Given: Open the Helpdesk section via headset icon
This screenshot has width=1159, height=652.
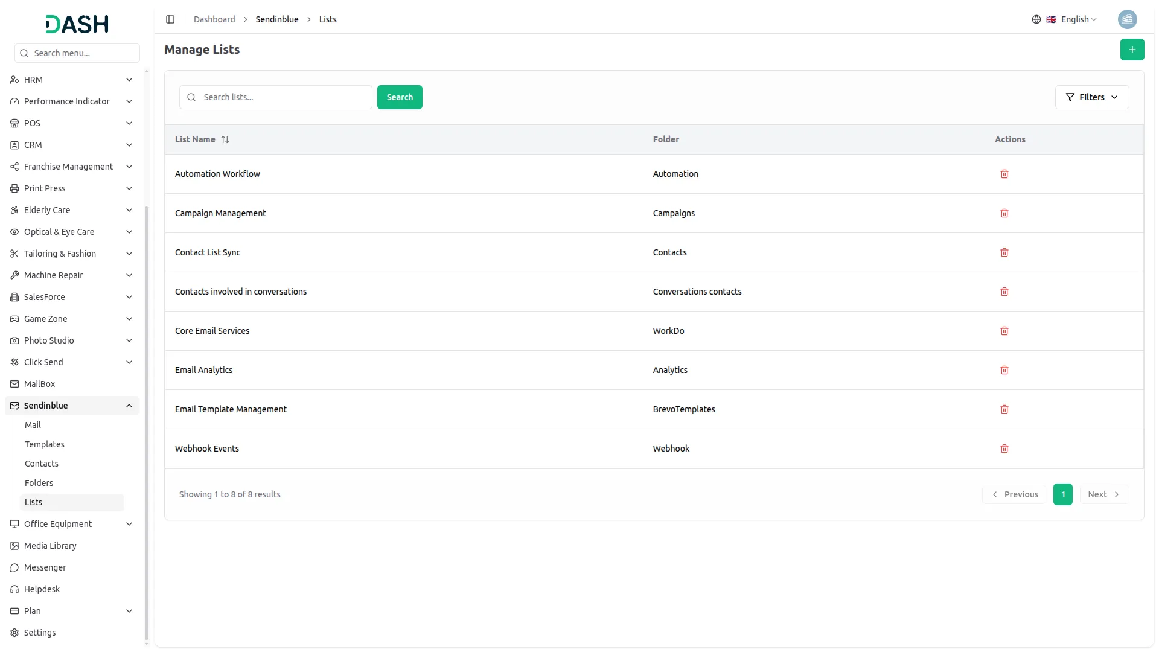Looking at the screenshot, I should click(14, 589).
